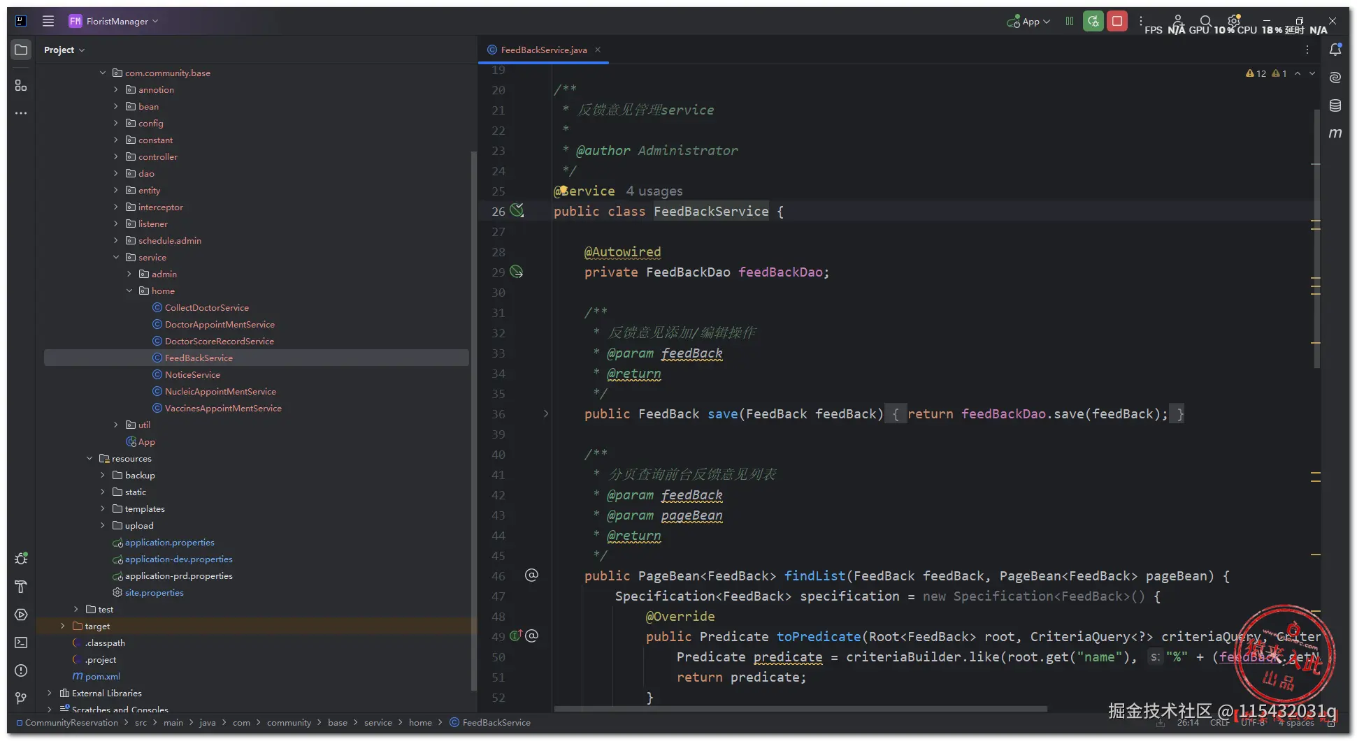Open the Maven tool window
Viewport: 1357px width, 741px height.
[x=1335, y=133]
